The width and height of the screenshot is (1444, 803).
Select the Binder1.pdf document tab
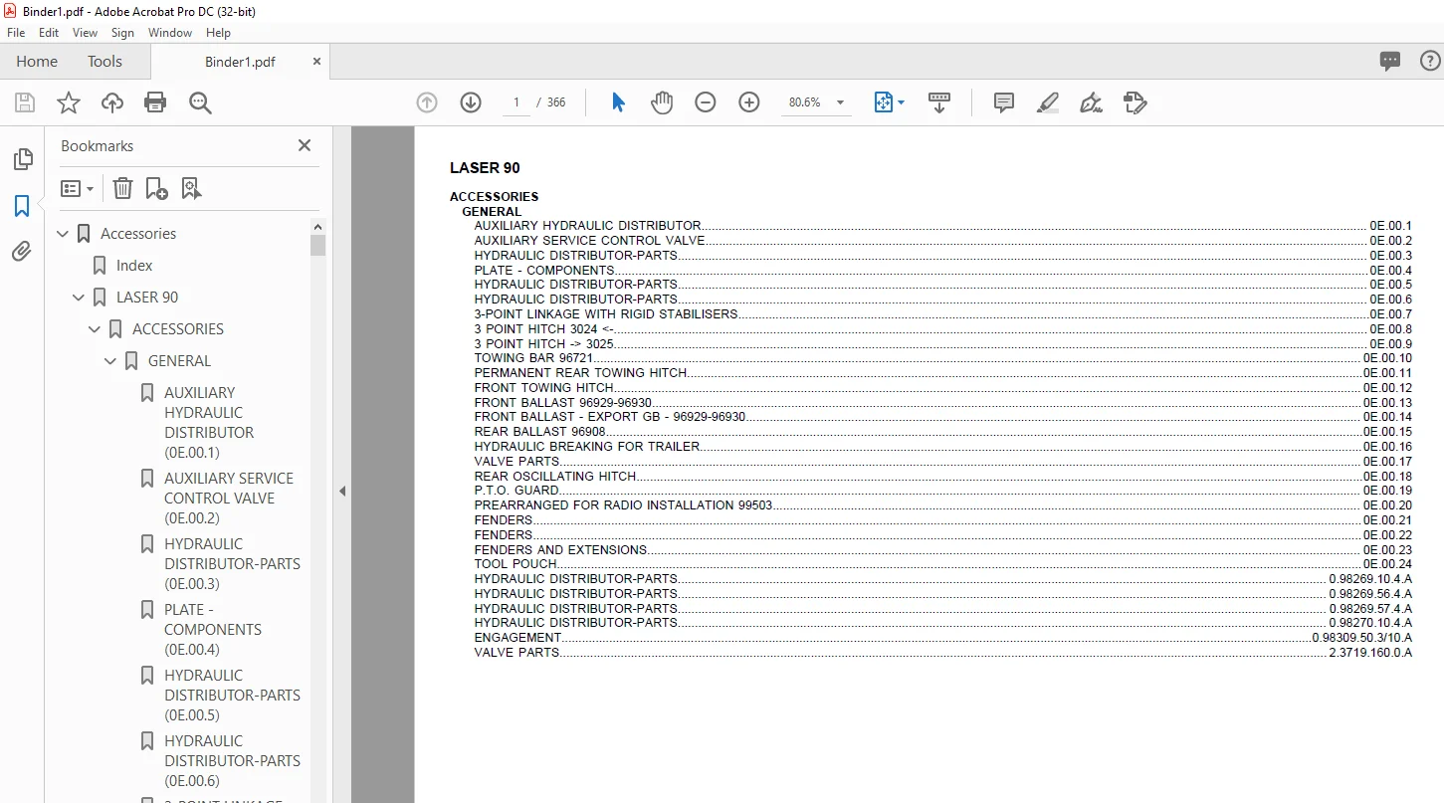coord(240,62)
